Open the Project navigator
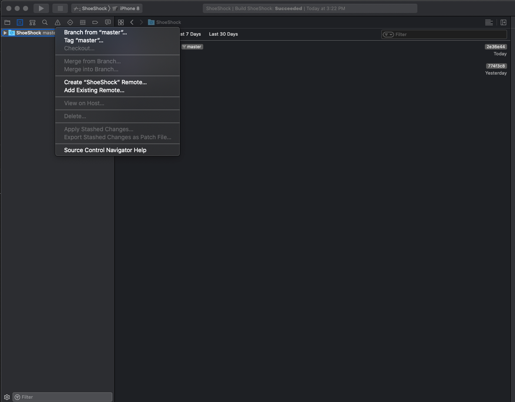 7,22
